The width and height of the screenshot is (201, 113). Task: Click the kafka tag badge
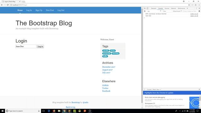coord(105,56)
